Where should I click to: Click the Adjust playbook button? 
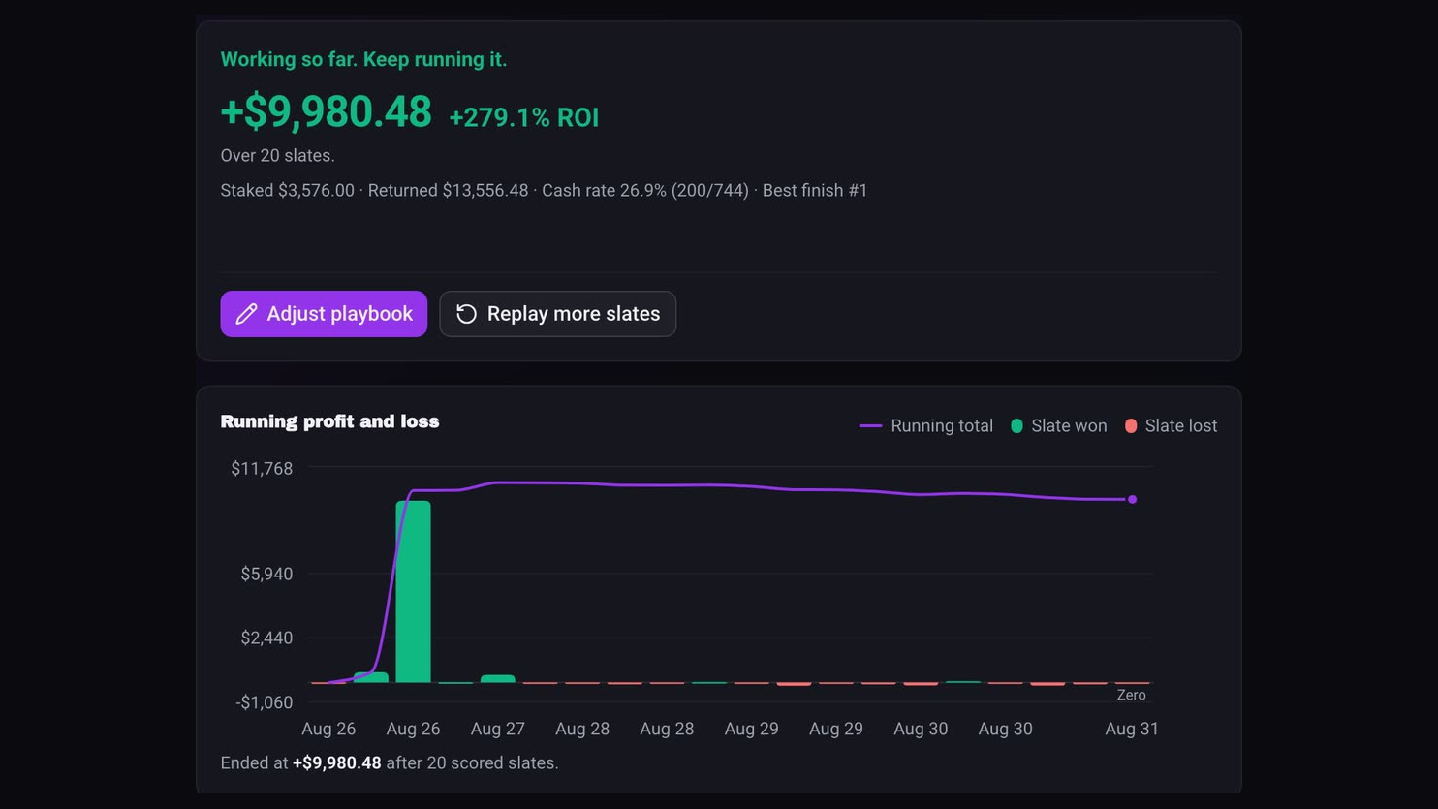[324, 314]
